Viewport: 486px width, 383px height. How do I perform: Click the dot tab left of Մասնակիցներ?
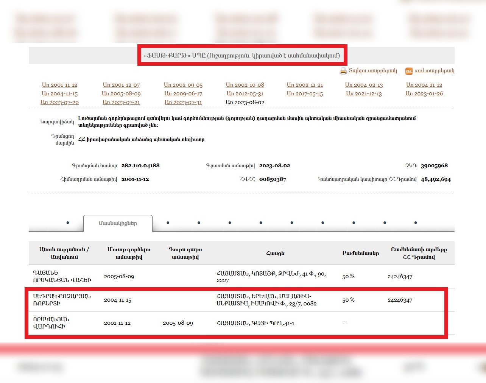[68, 223]
